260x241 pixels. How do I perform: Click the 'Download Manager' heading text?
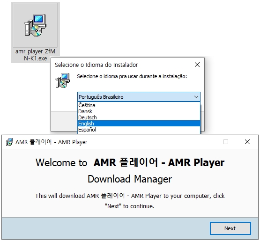coord(130,179)
